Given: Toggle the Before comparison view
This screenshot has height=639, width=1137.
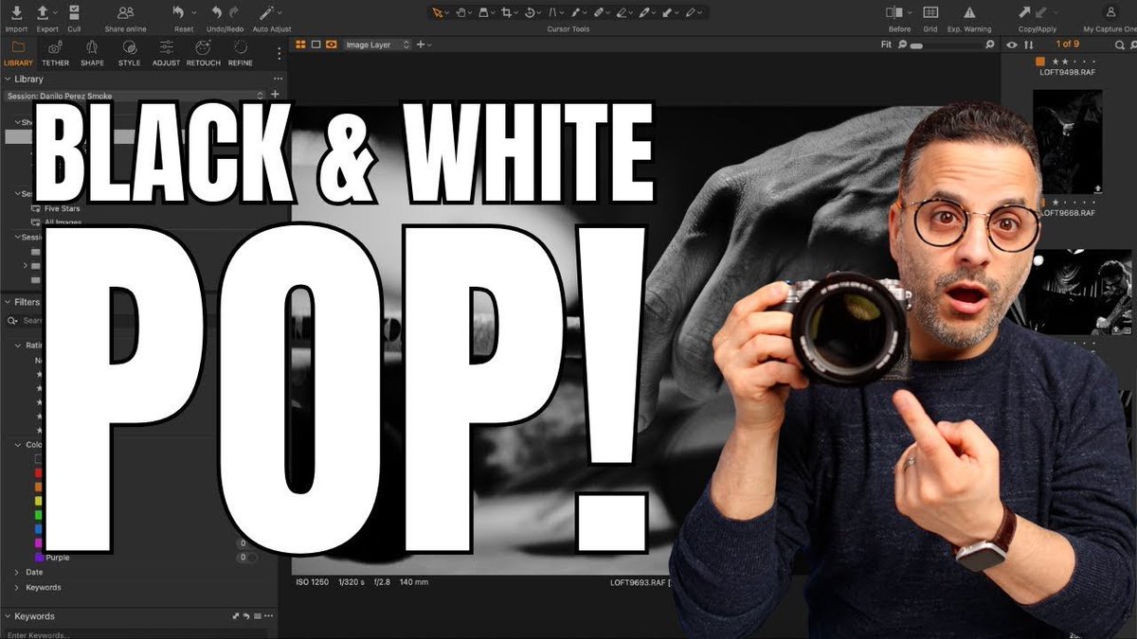Looking at the screenshot, I should [894, 13].
